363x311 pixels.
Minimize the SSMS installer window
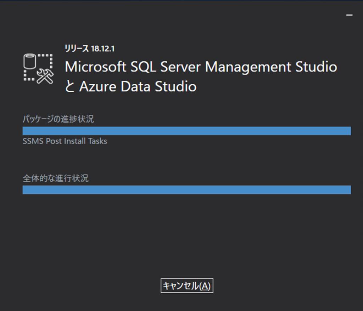coord(349,15)
